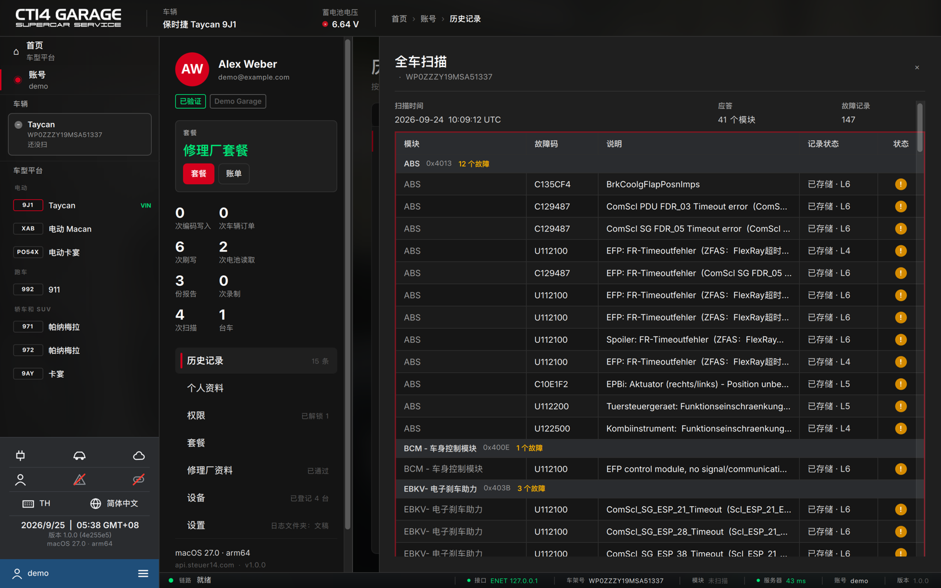Select the Taycan vehicle card
The width and height of the screenshot is (941, 588).
pyautogui.click(x=79, y=134)
